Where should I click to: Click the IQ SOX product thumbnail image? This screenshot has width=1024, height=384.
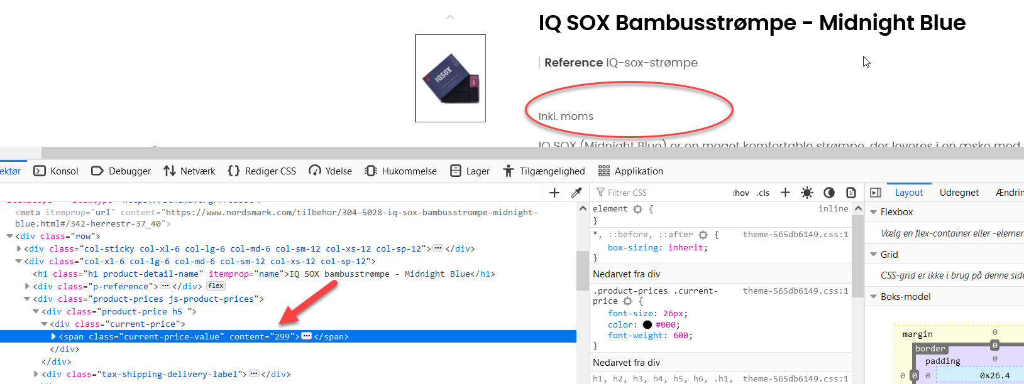tap(450, 78)
